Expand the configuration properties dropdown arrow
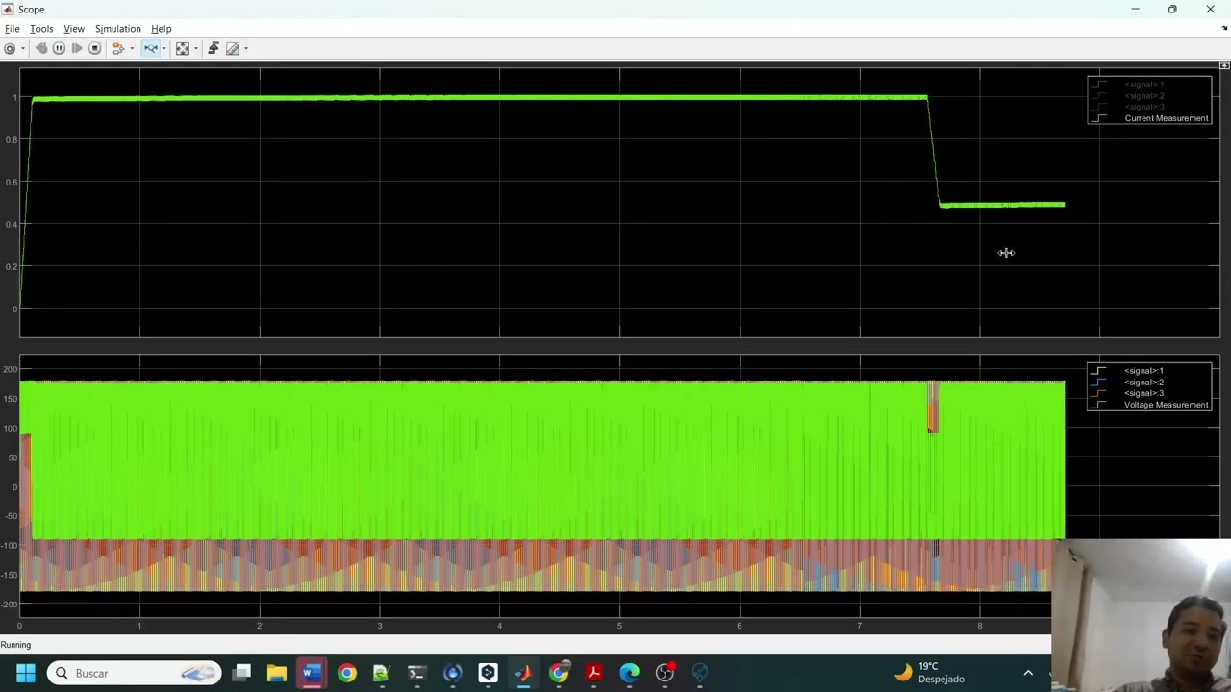 22,48
